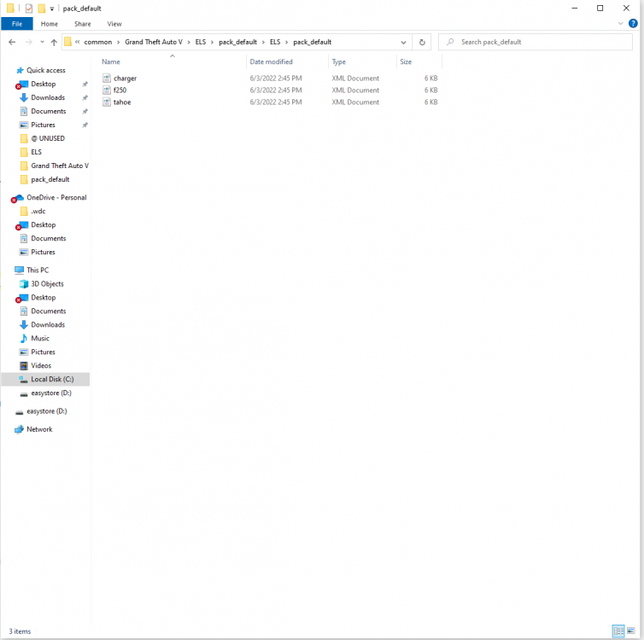Click the tahoe file's document icon
This screenshot has height=640, width=644.
click(107, 102)
